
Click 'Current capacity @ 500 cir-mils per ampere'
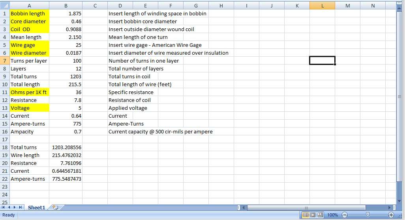tap(160, 131)
